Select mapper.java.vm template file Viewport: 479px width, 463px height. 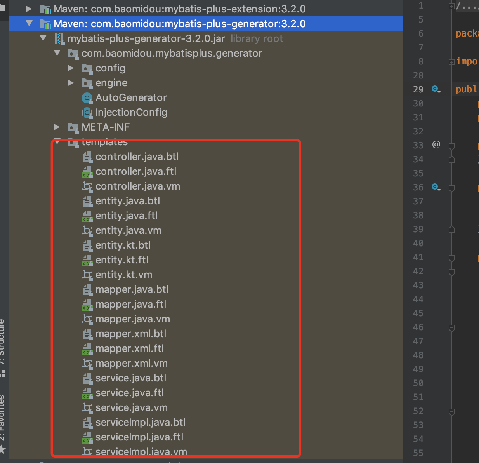tap(133, 319)
